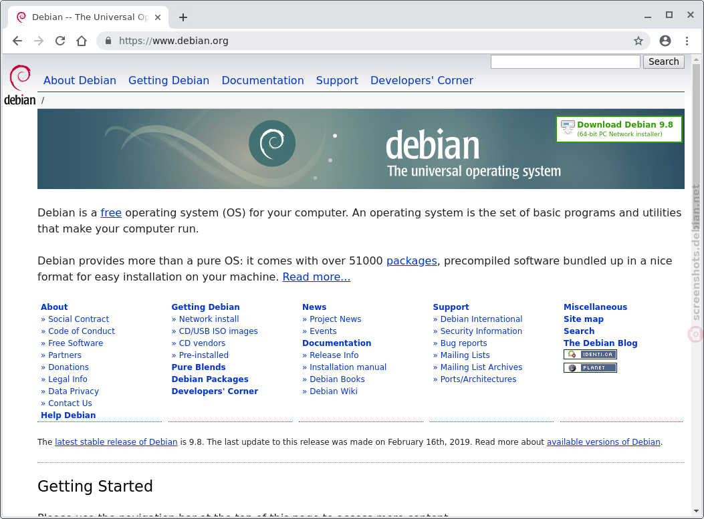704x519 pixels.
Task: Click The Debian Blog link
Action: coord(600,343)
